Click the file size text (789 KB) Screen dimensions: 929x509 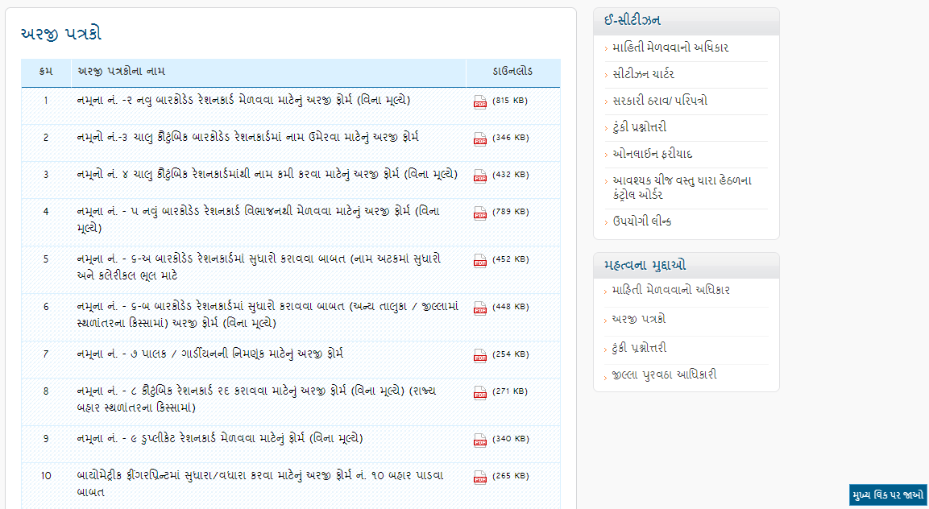coord(510,212)
